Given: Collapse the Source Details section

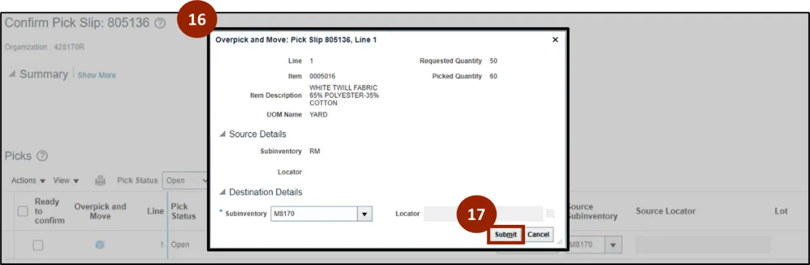Looking at the screenshot, I should click(222, 134).
